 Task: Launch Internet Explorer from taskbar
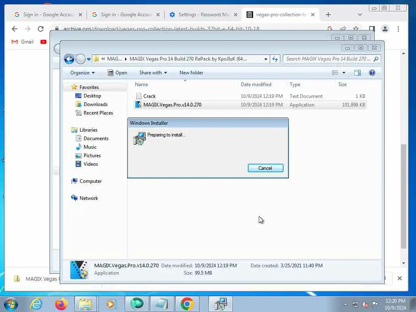(36, 304)
